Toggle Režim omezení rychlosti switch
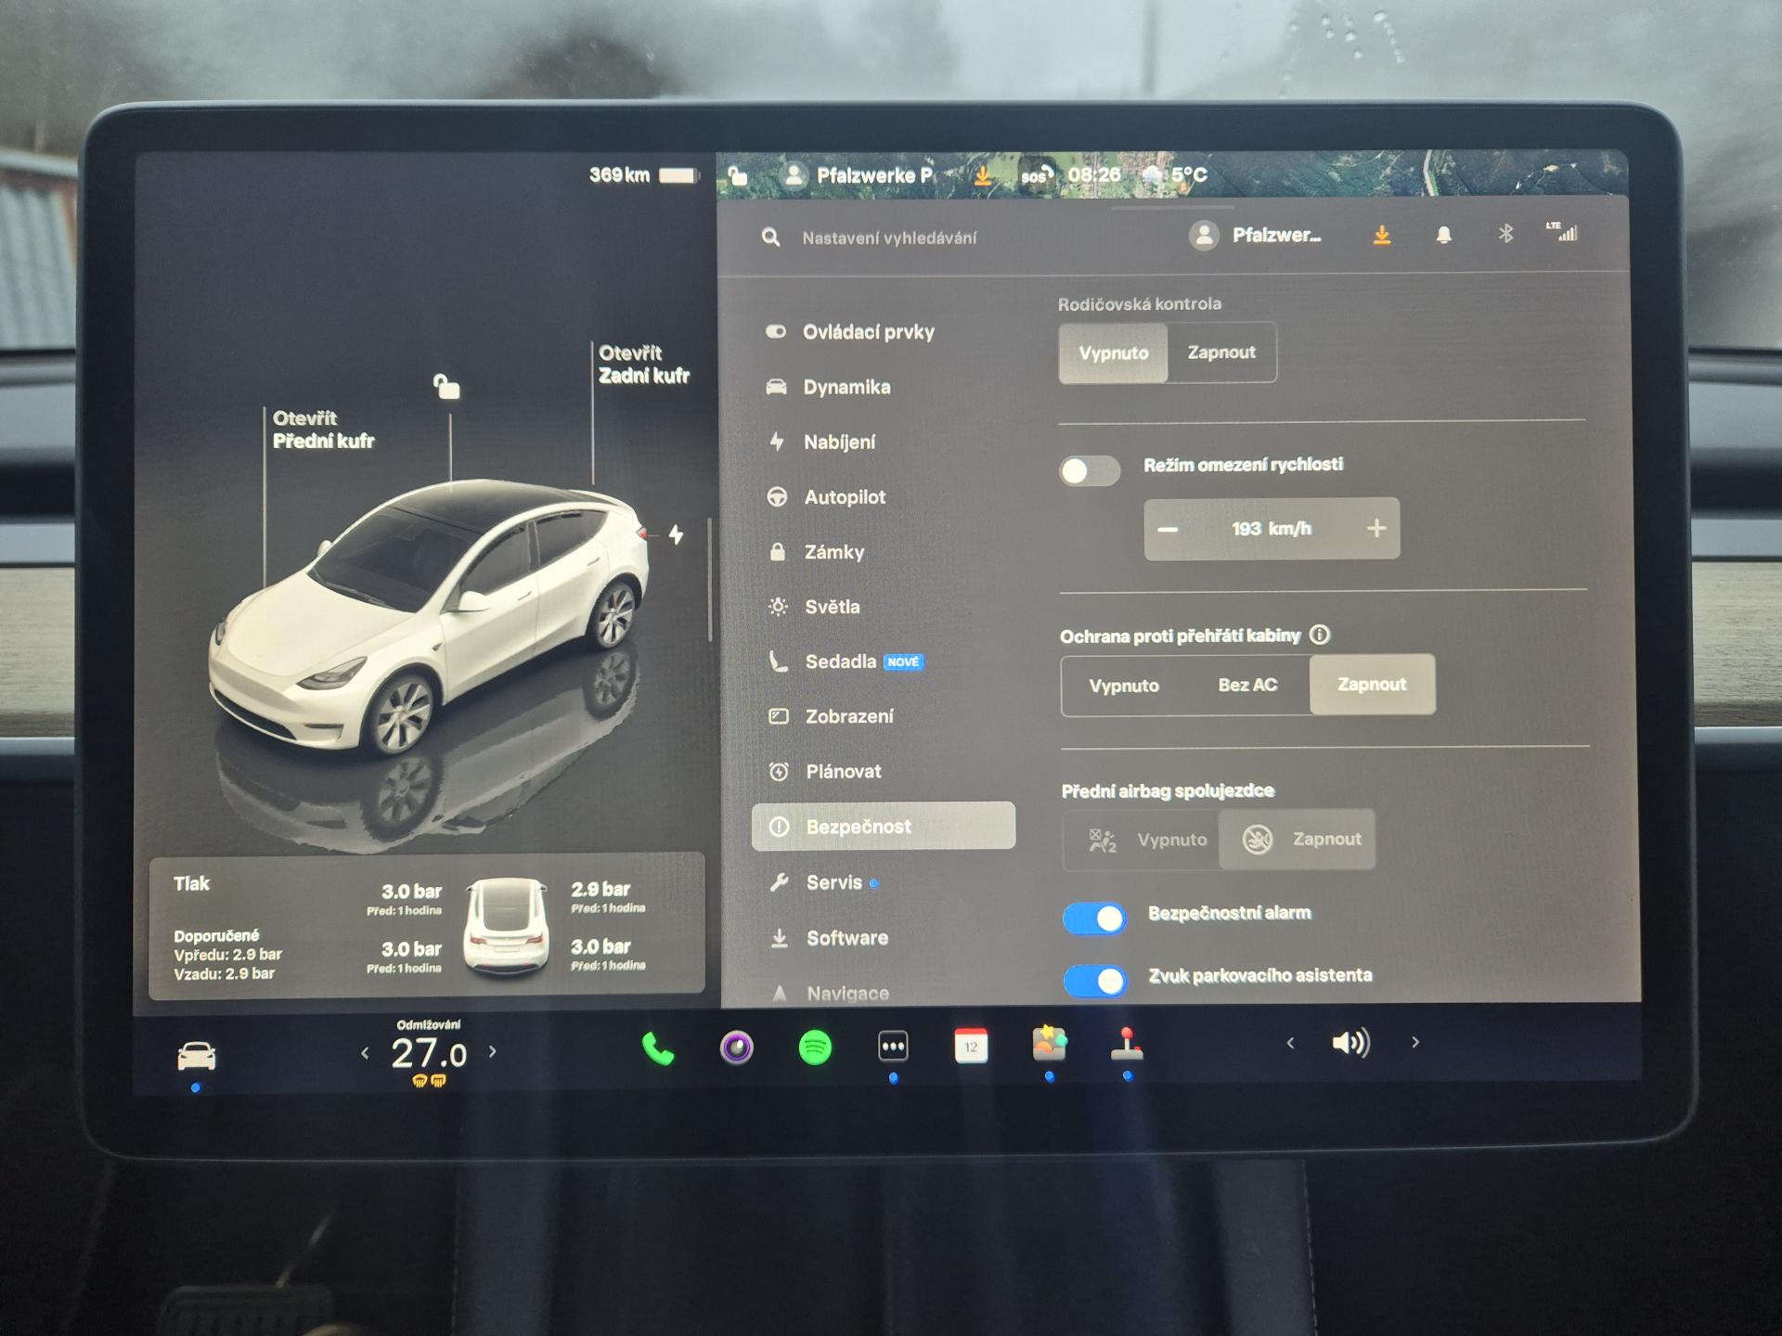This screenshot has width=1782, height=1336. (x=1090, y=471)
